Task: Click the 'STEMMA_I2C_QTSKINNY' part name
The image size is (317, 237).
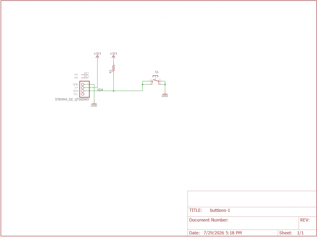Action: click(x=72, y=100)
